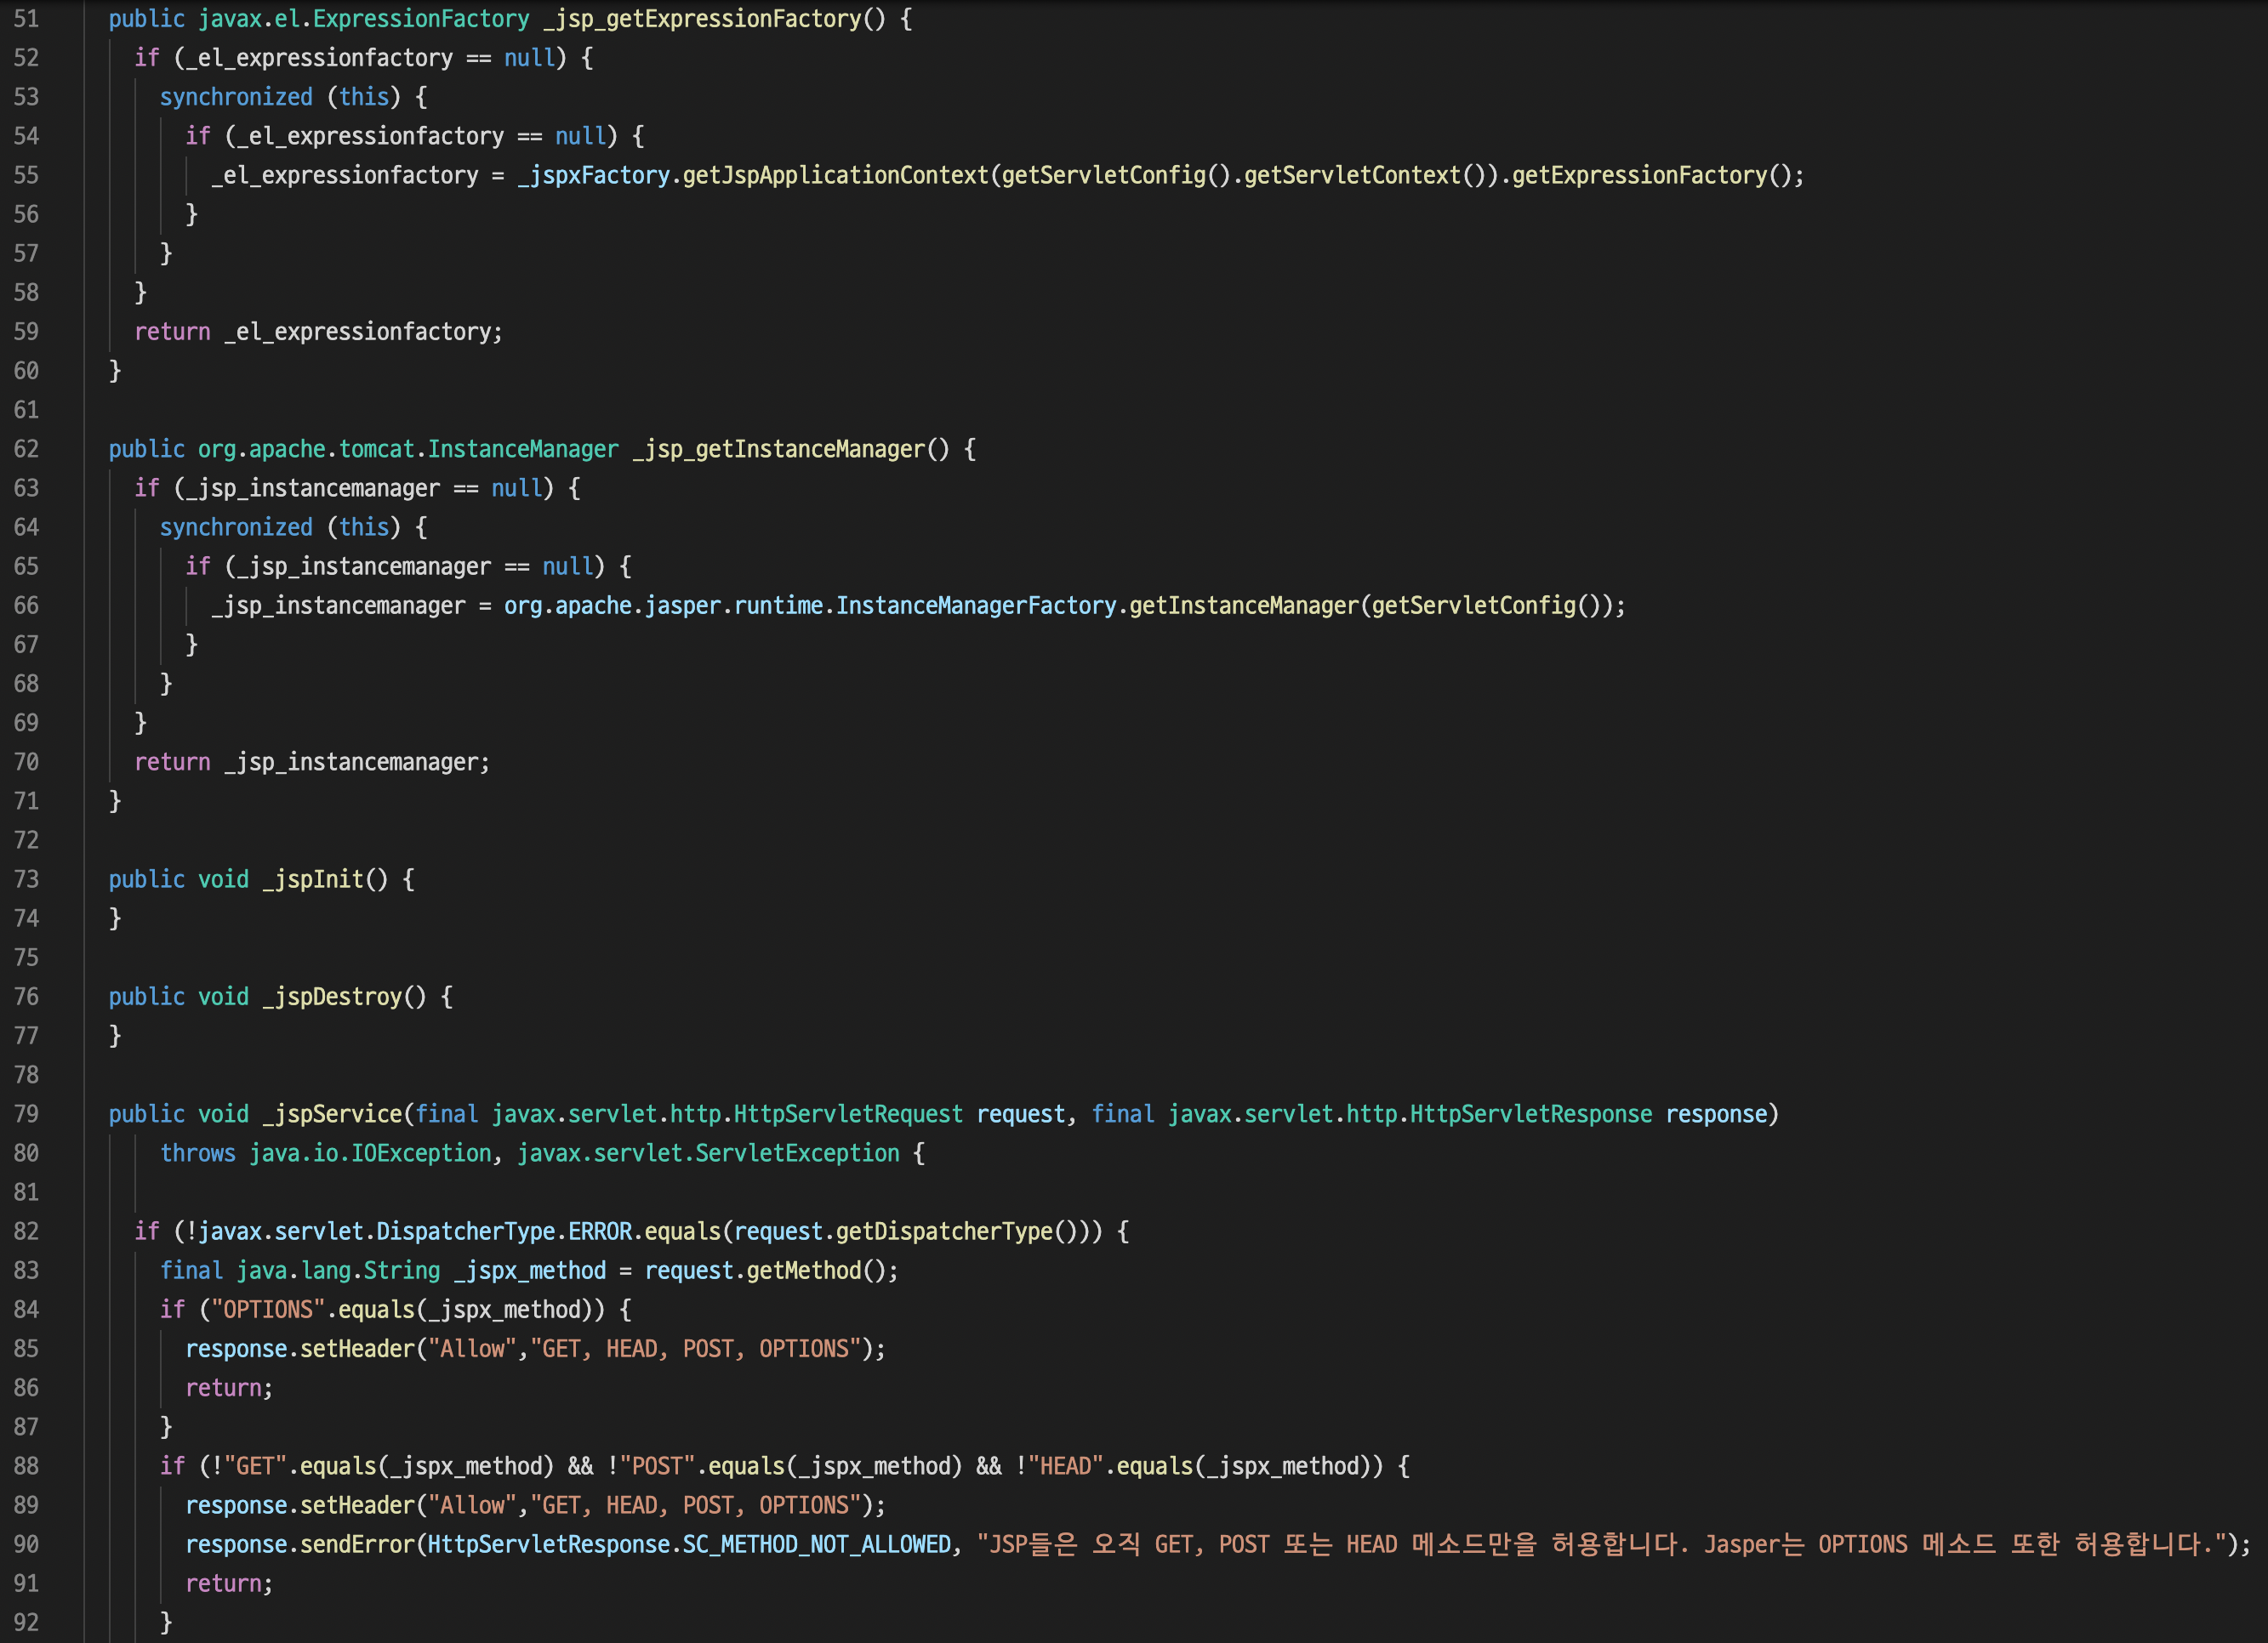
Task: Click HttpServletResponse type on line 79
Action: click(x=1531, y=1113)
